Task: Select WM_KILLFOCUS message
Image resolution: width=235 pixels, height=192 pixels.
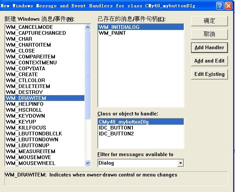Action: coord(45,128)
